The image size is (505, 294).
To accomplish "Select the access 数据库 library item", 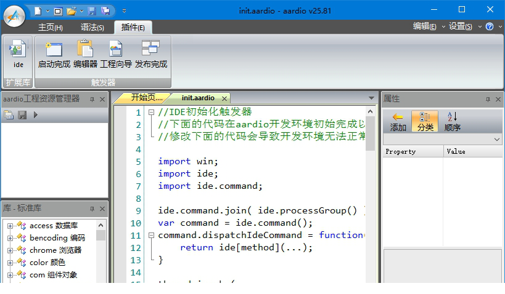I will [54, 226].
